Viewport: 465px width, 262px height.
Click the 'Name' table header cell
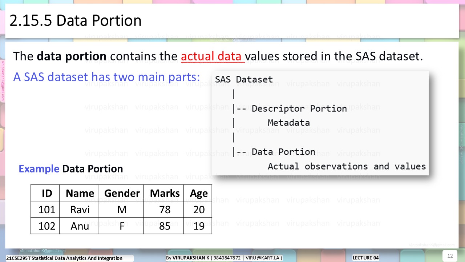[79, 193]
